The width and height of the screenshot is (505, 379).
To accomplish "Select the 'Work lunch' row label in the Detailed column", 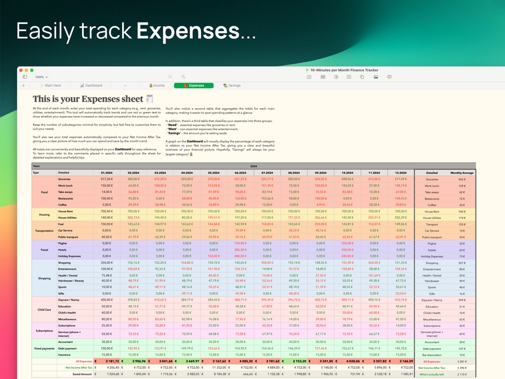I will 75,185.
